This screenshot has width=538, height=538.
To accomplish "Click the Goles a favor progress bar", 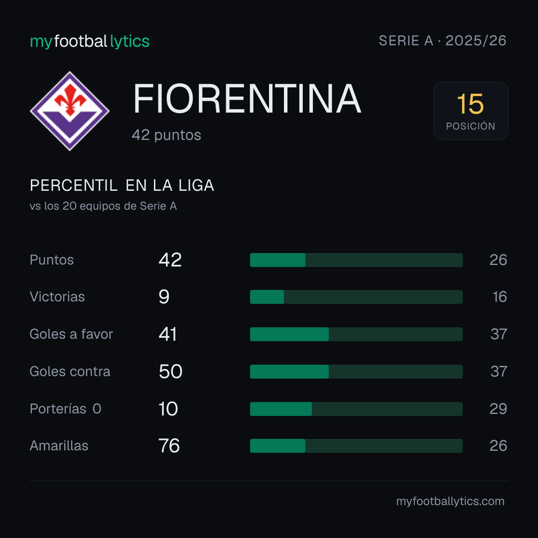I will [x=356, y=334].
